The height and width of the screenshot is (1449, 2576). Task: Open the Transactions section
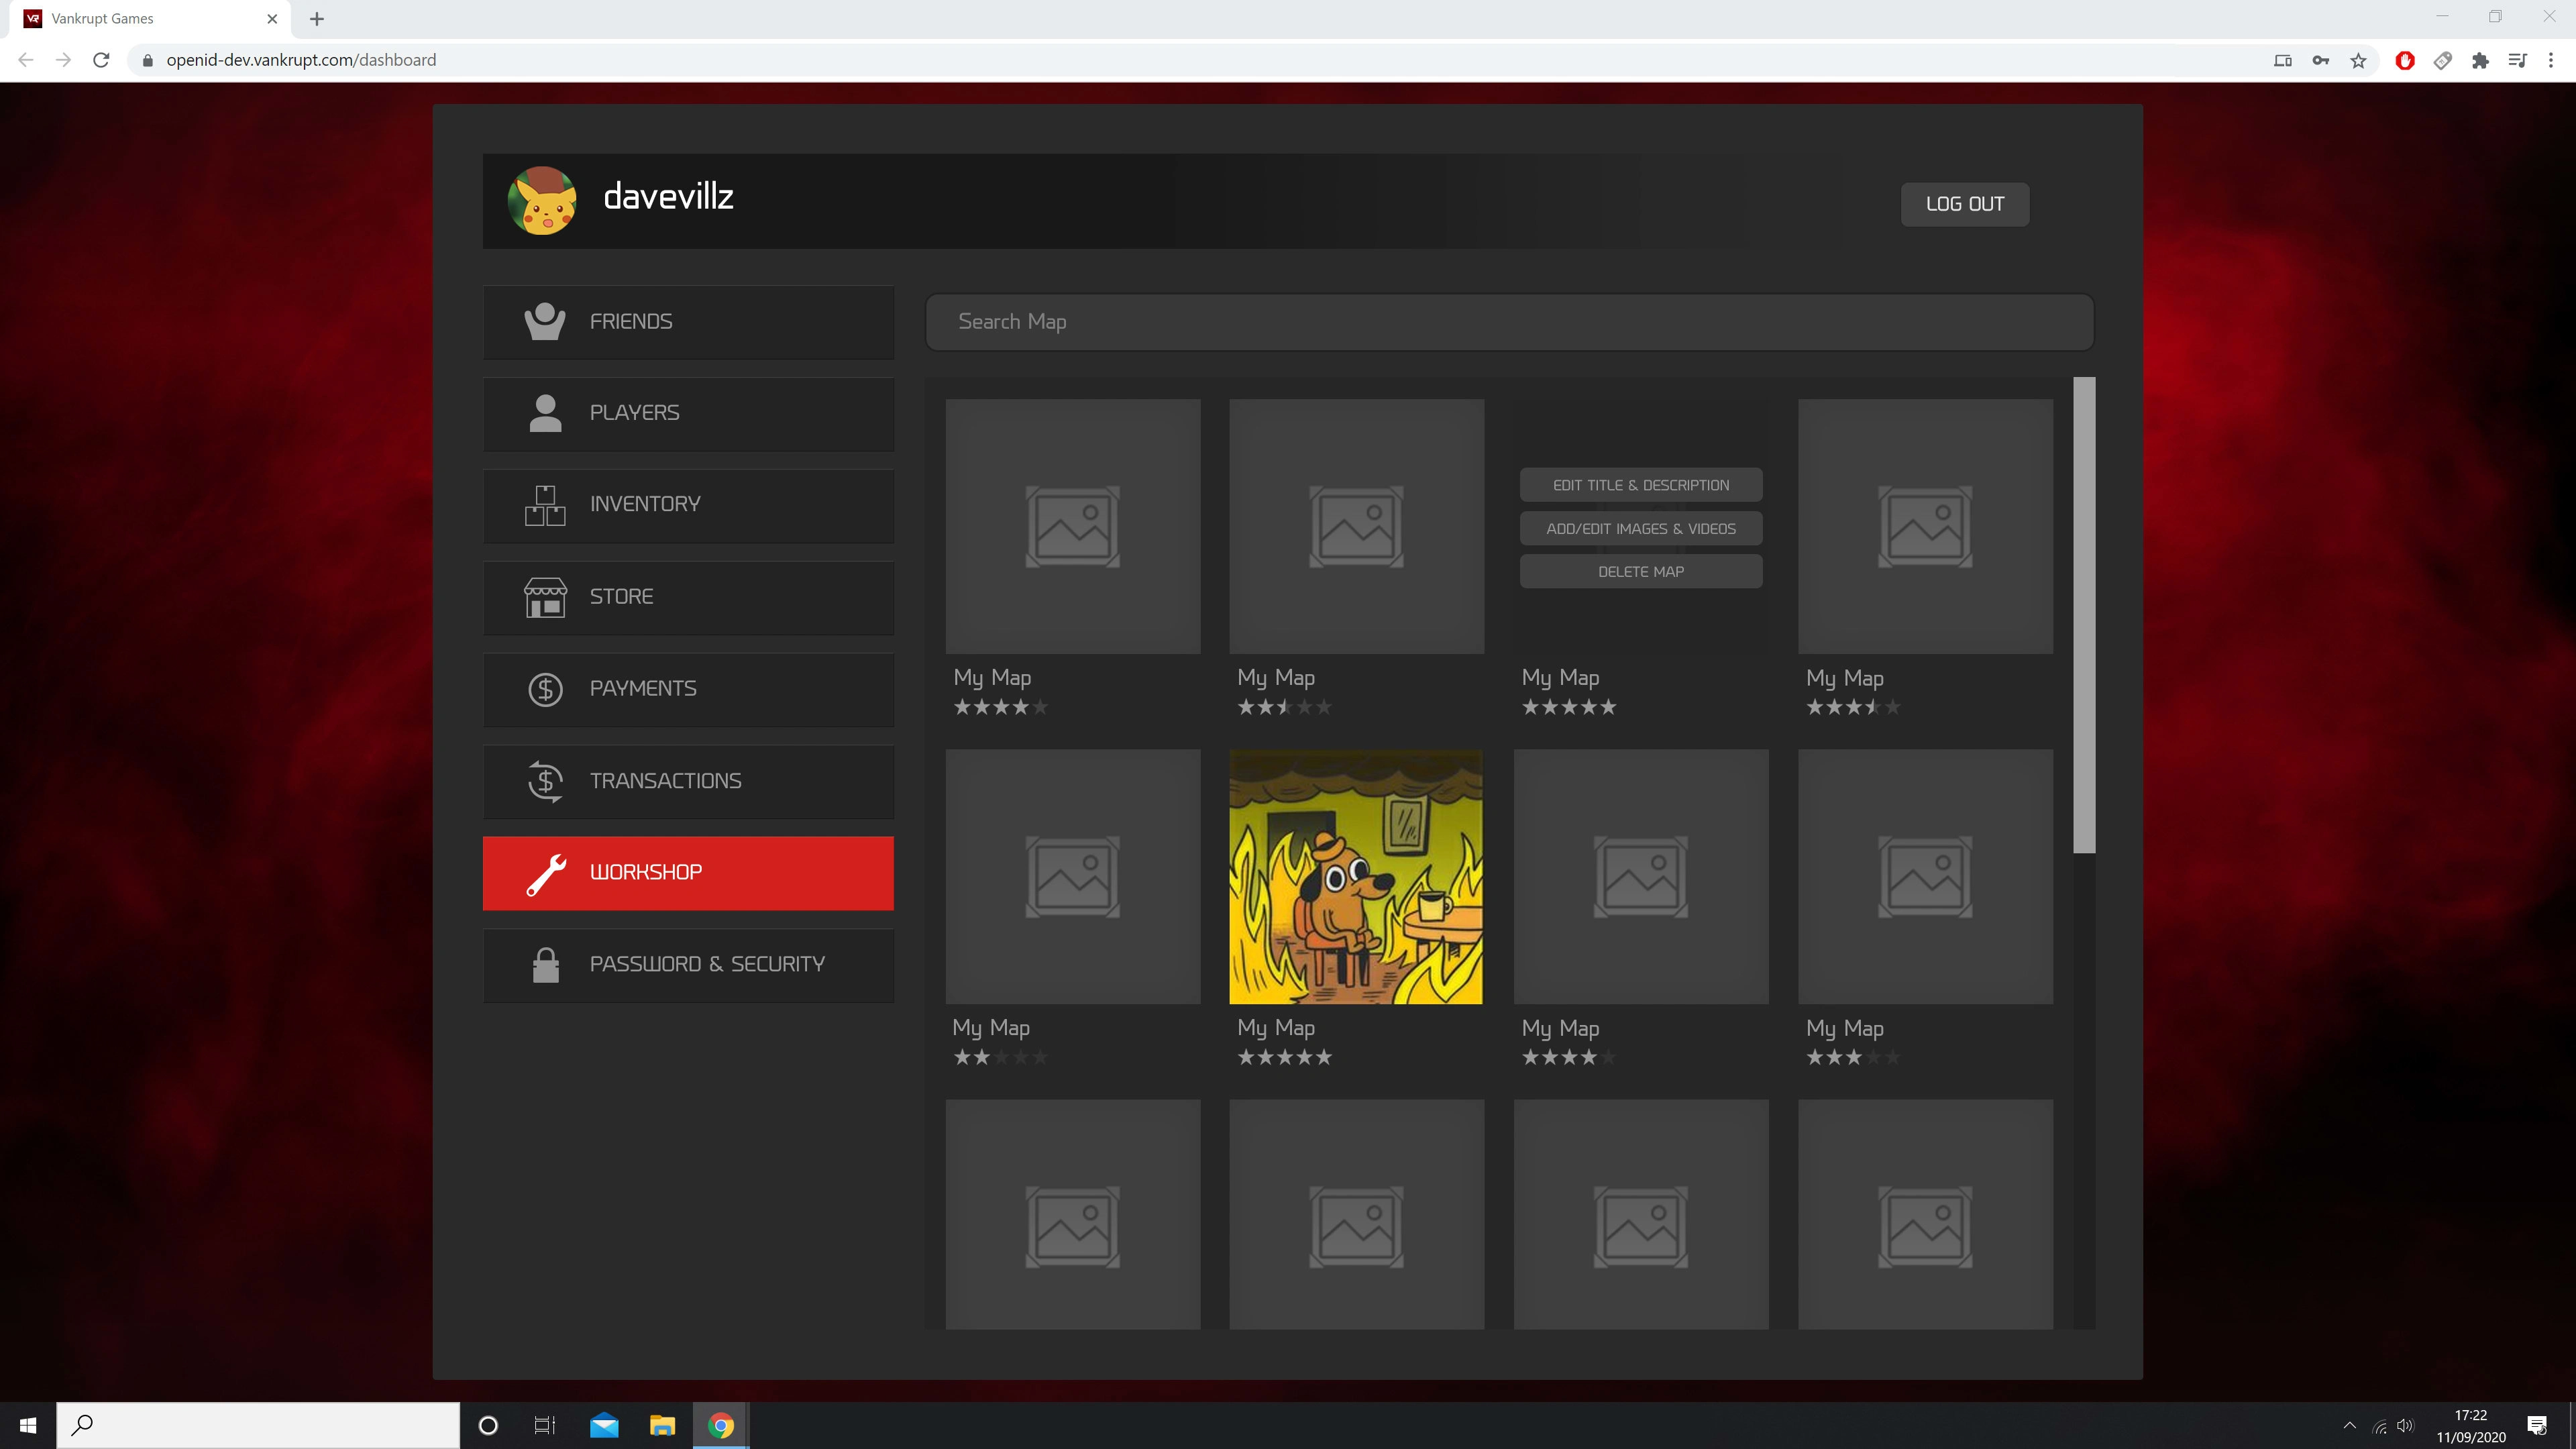[688, 781]
